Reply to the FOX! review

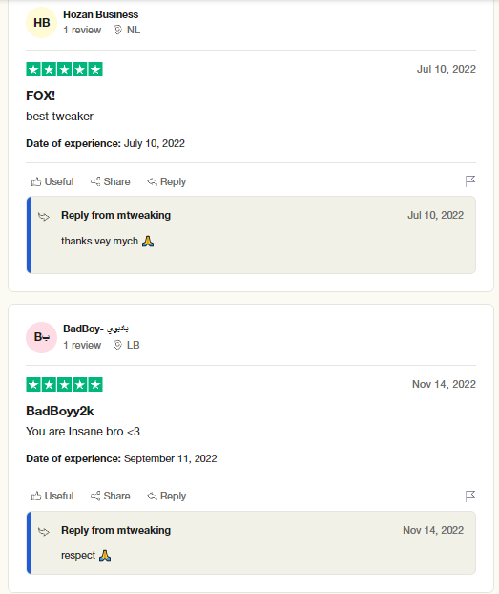[167, 181]
